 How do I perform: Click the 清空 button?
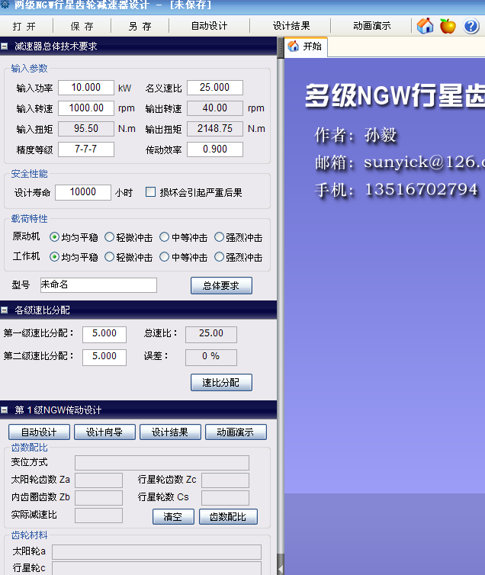pyautogui.click(x=173, y=517)
